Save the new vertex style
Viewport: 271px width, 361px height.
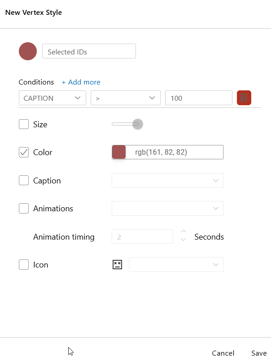259,353
